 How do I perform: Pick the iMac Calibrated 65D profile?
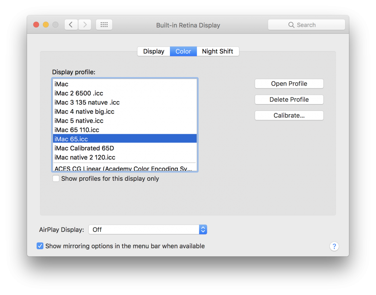(125, 148)
